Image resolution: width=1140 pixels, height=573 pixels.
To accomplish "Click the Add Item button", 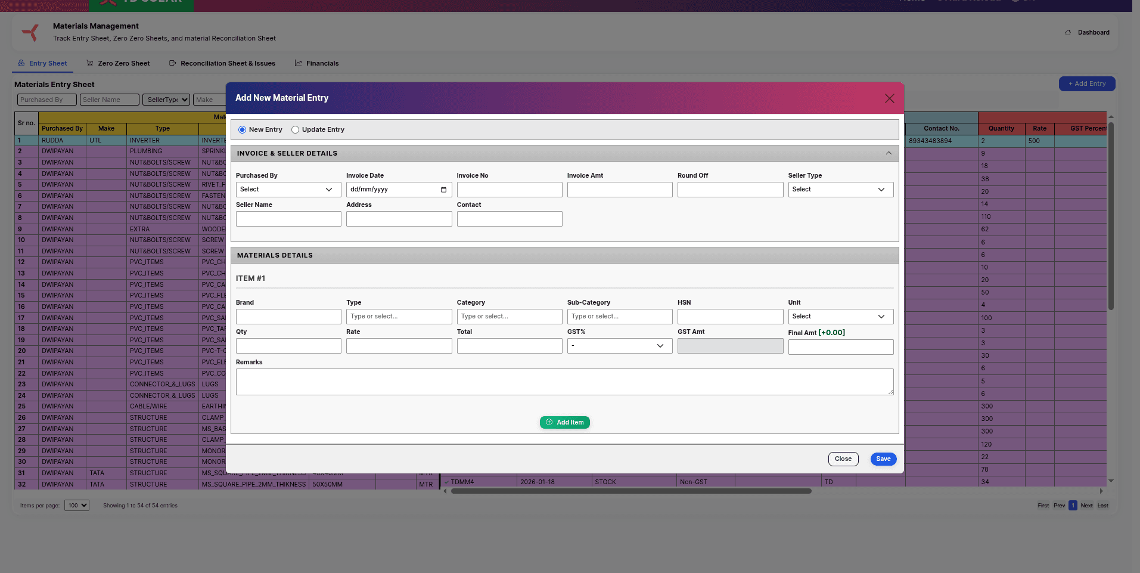I will [565, 422].
